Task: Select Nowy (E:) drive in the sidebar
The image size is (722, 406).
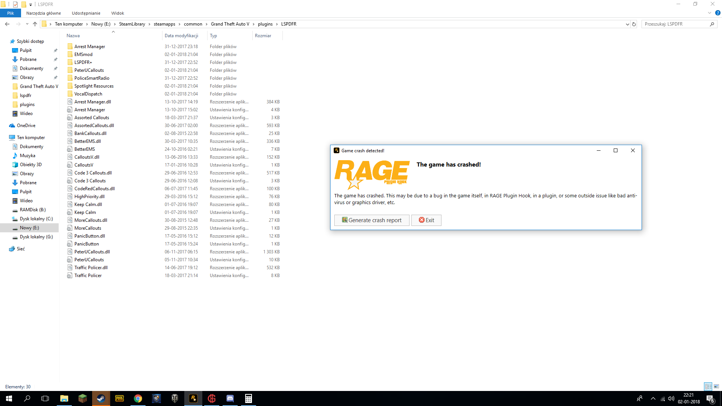Action: 29,228
